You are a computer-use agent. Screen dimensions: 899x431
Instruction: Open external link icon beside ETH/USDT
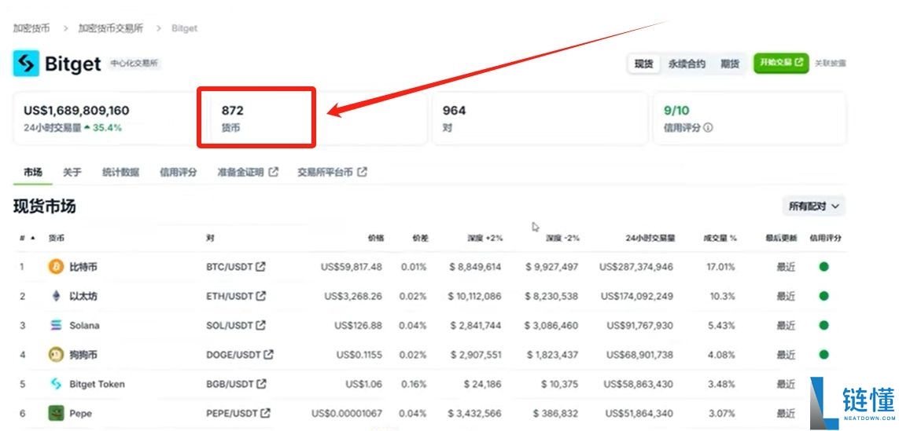261,296
